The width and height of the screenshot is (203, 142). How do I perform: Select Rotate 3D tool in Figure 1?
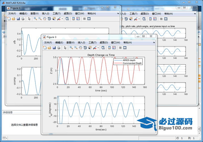49,19
